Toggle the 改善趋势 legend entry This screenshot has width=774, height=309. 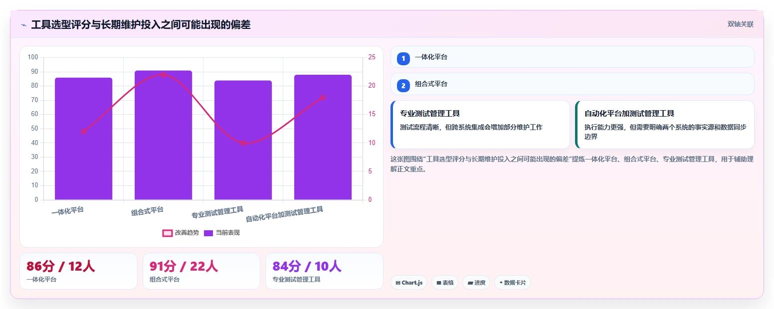[x=181, y=233]
